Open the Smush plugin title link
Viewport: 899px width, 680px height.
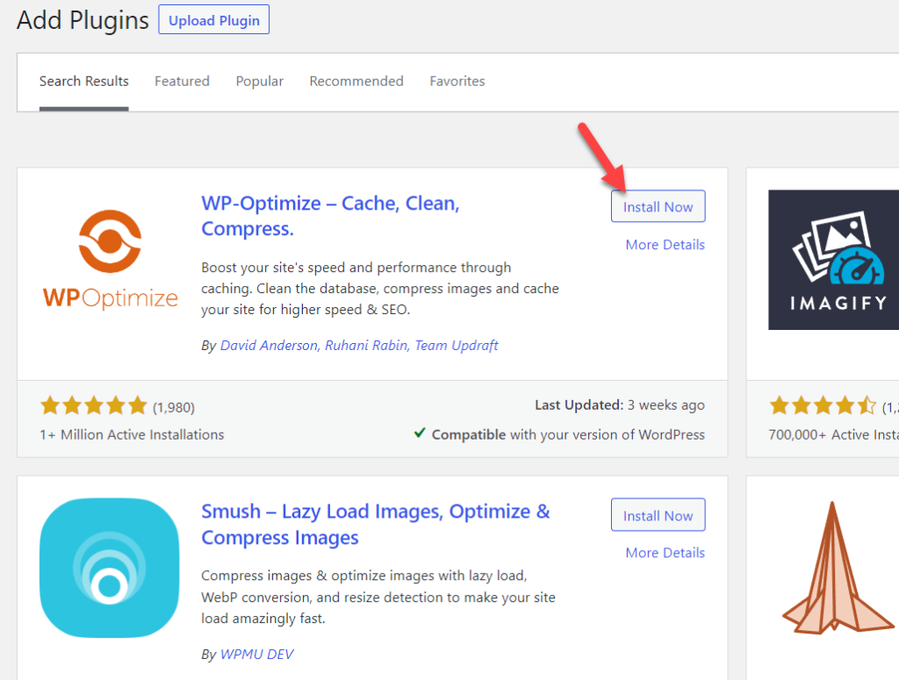pyautogui.click(x=376, y=524)
